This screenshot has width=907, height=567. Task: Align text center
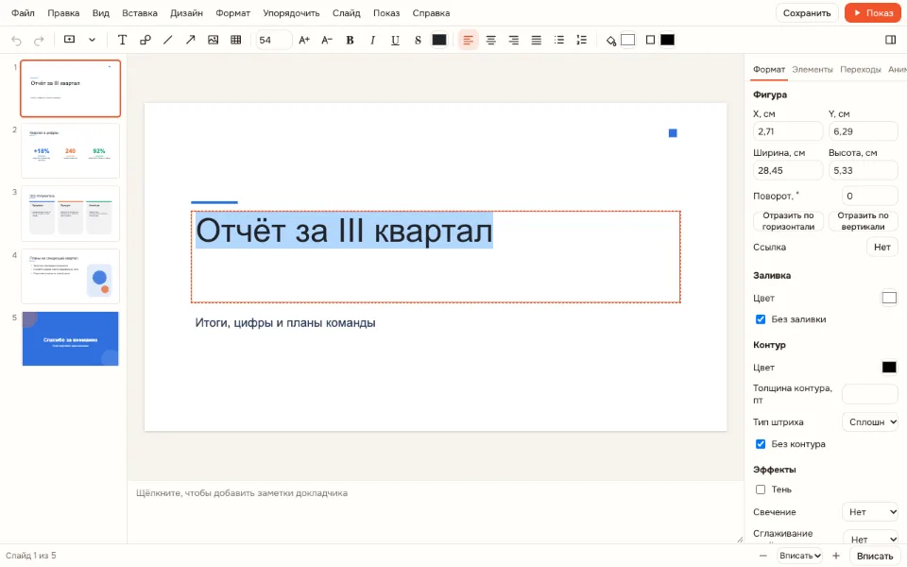click(x=490, y=40)
